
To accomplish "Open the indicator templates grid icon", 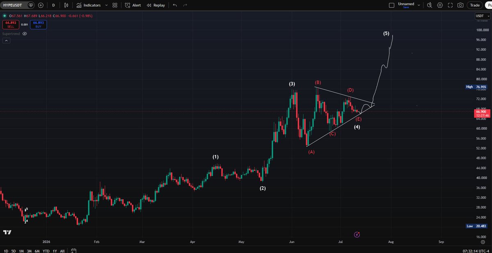I will coord(115,5).
